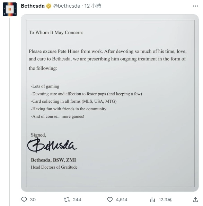The height and width of the screenshot is (206, 203).
Task: Open the Bethesda profile avatar
Action: pos(10,9)
